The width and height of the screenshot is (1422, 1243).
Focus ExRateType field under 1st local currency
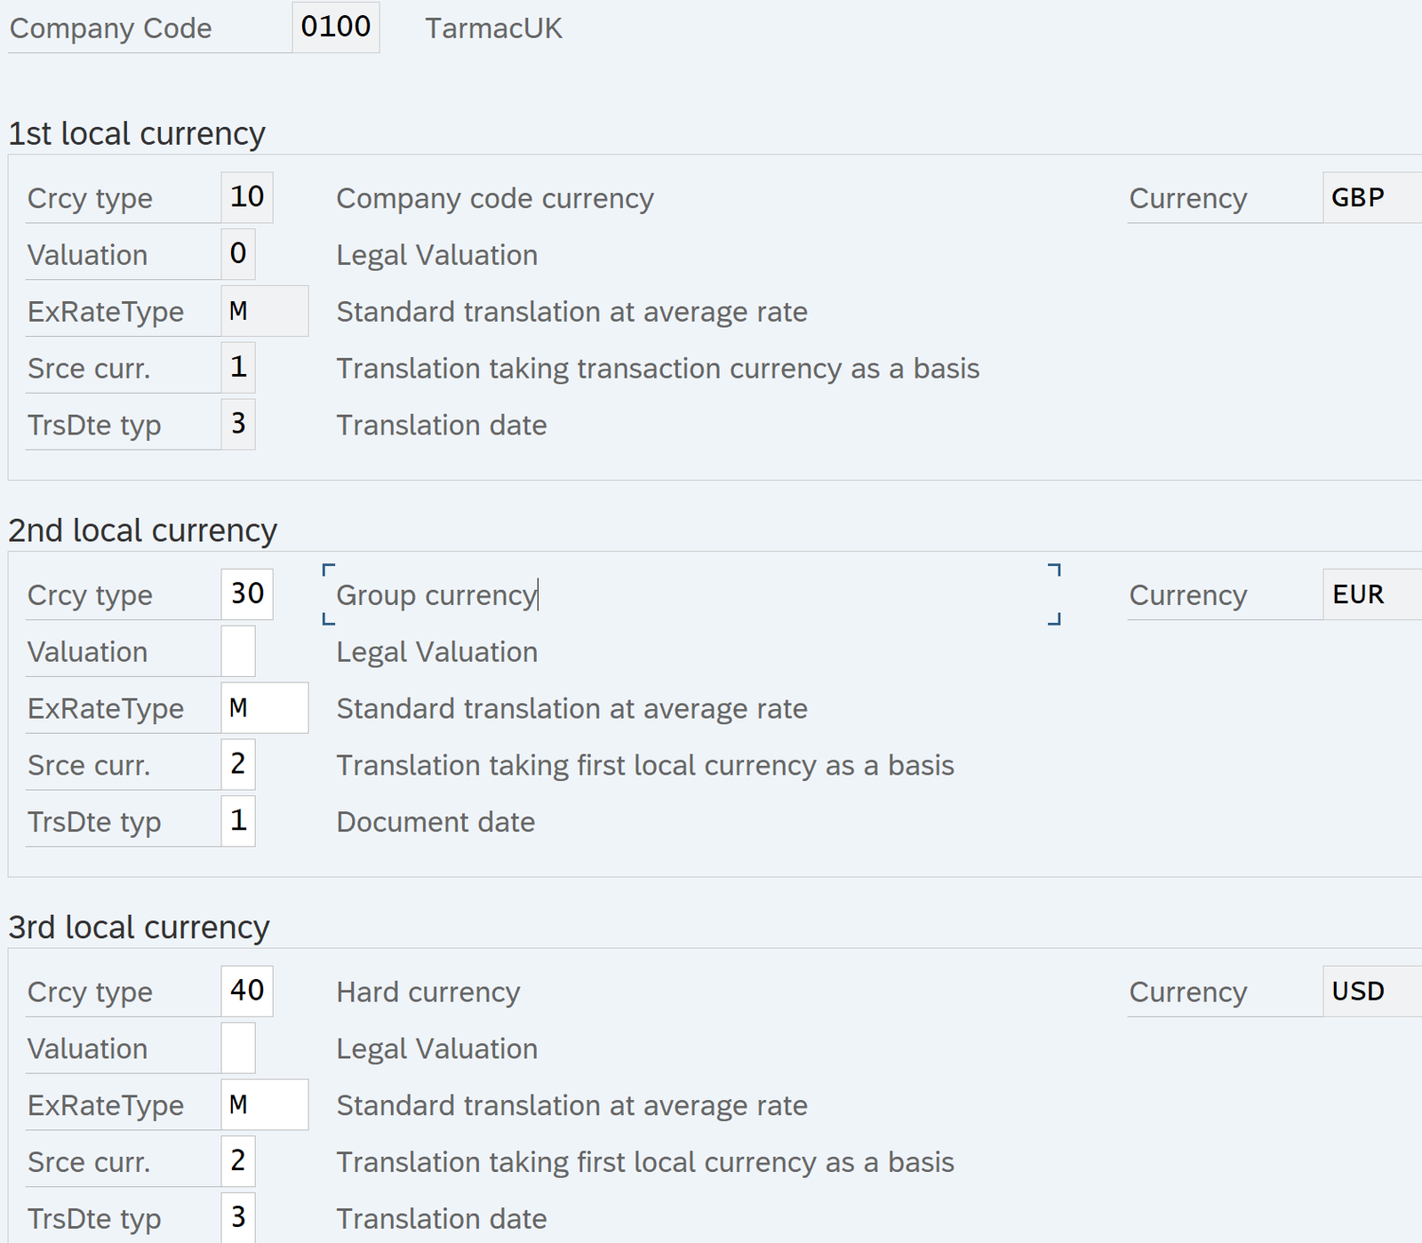(264, 311)
